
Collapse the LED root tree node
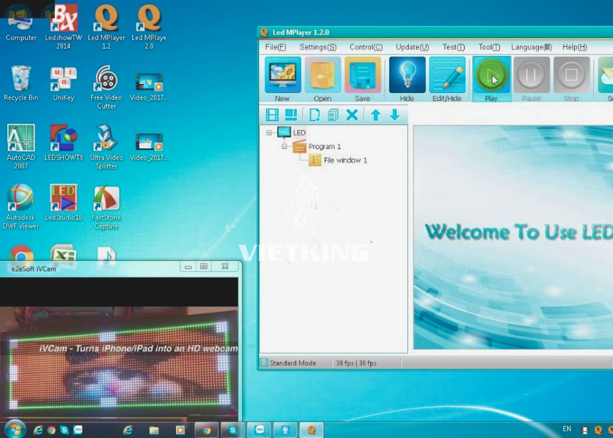point(269,132)
